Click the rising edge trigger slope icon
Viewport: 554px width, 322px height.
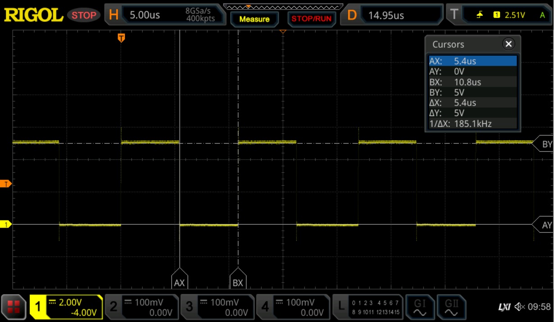[479, 14]
